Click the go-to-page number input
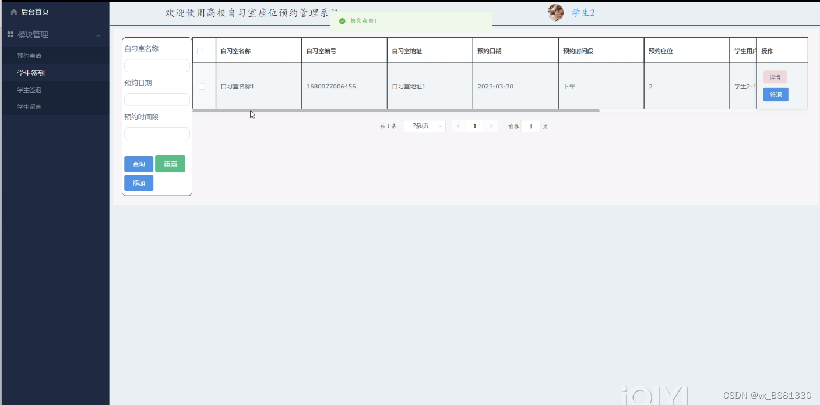This screenshot has width=820, height=405. point(530,126)
